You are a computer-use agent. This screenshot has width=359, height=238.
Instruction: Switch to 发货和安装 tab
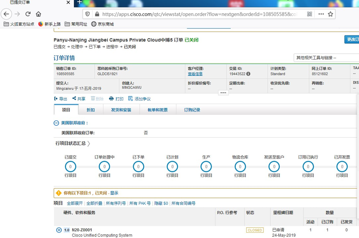[x=121, y=110]
